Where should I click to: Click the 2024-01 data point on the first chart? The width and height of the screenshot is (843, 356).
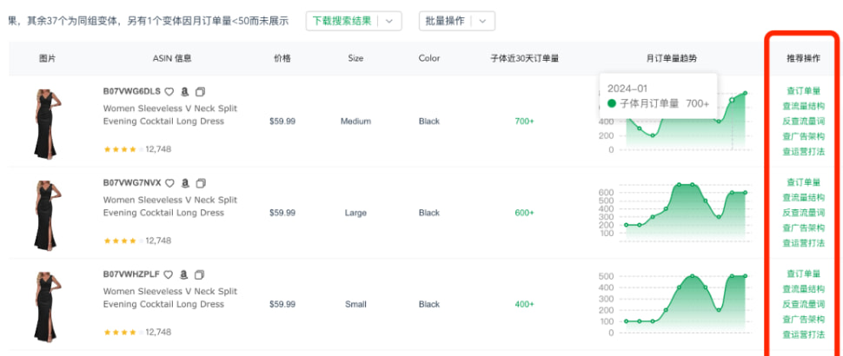click(732, 101)
